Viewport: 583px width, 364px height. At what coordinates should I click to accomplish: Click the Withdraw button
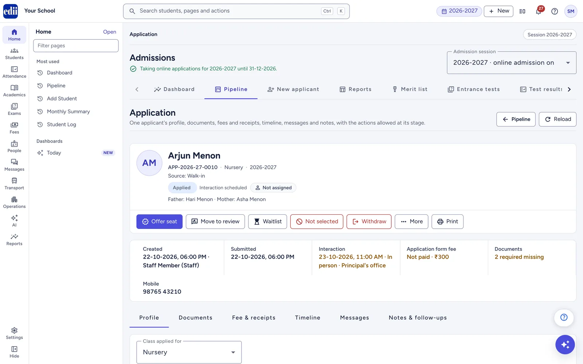point(369,221)
